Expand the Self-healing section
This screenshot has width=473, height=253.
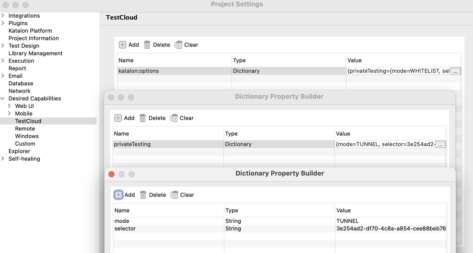click(3, 159)
